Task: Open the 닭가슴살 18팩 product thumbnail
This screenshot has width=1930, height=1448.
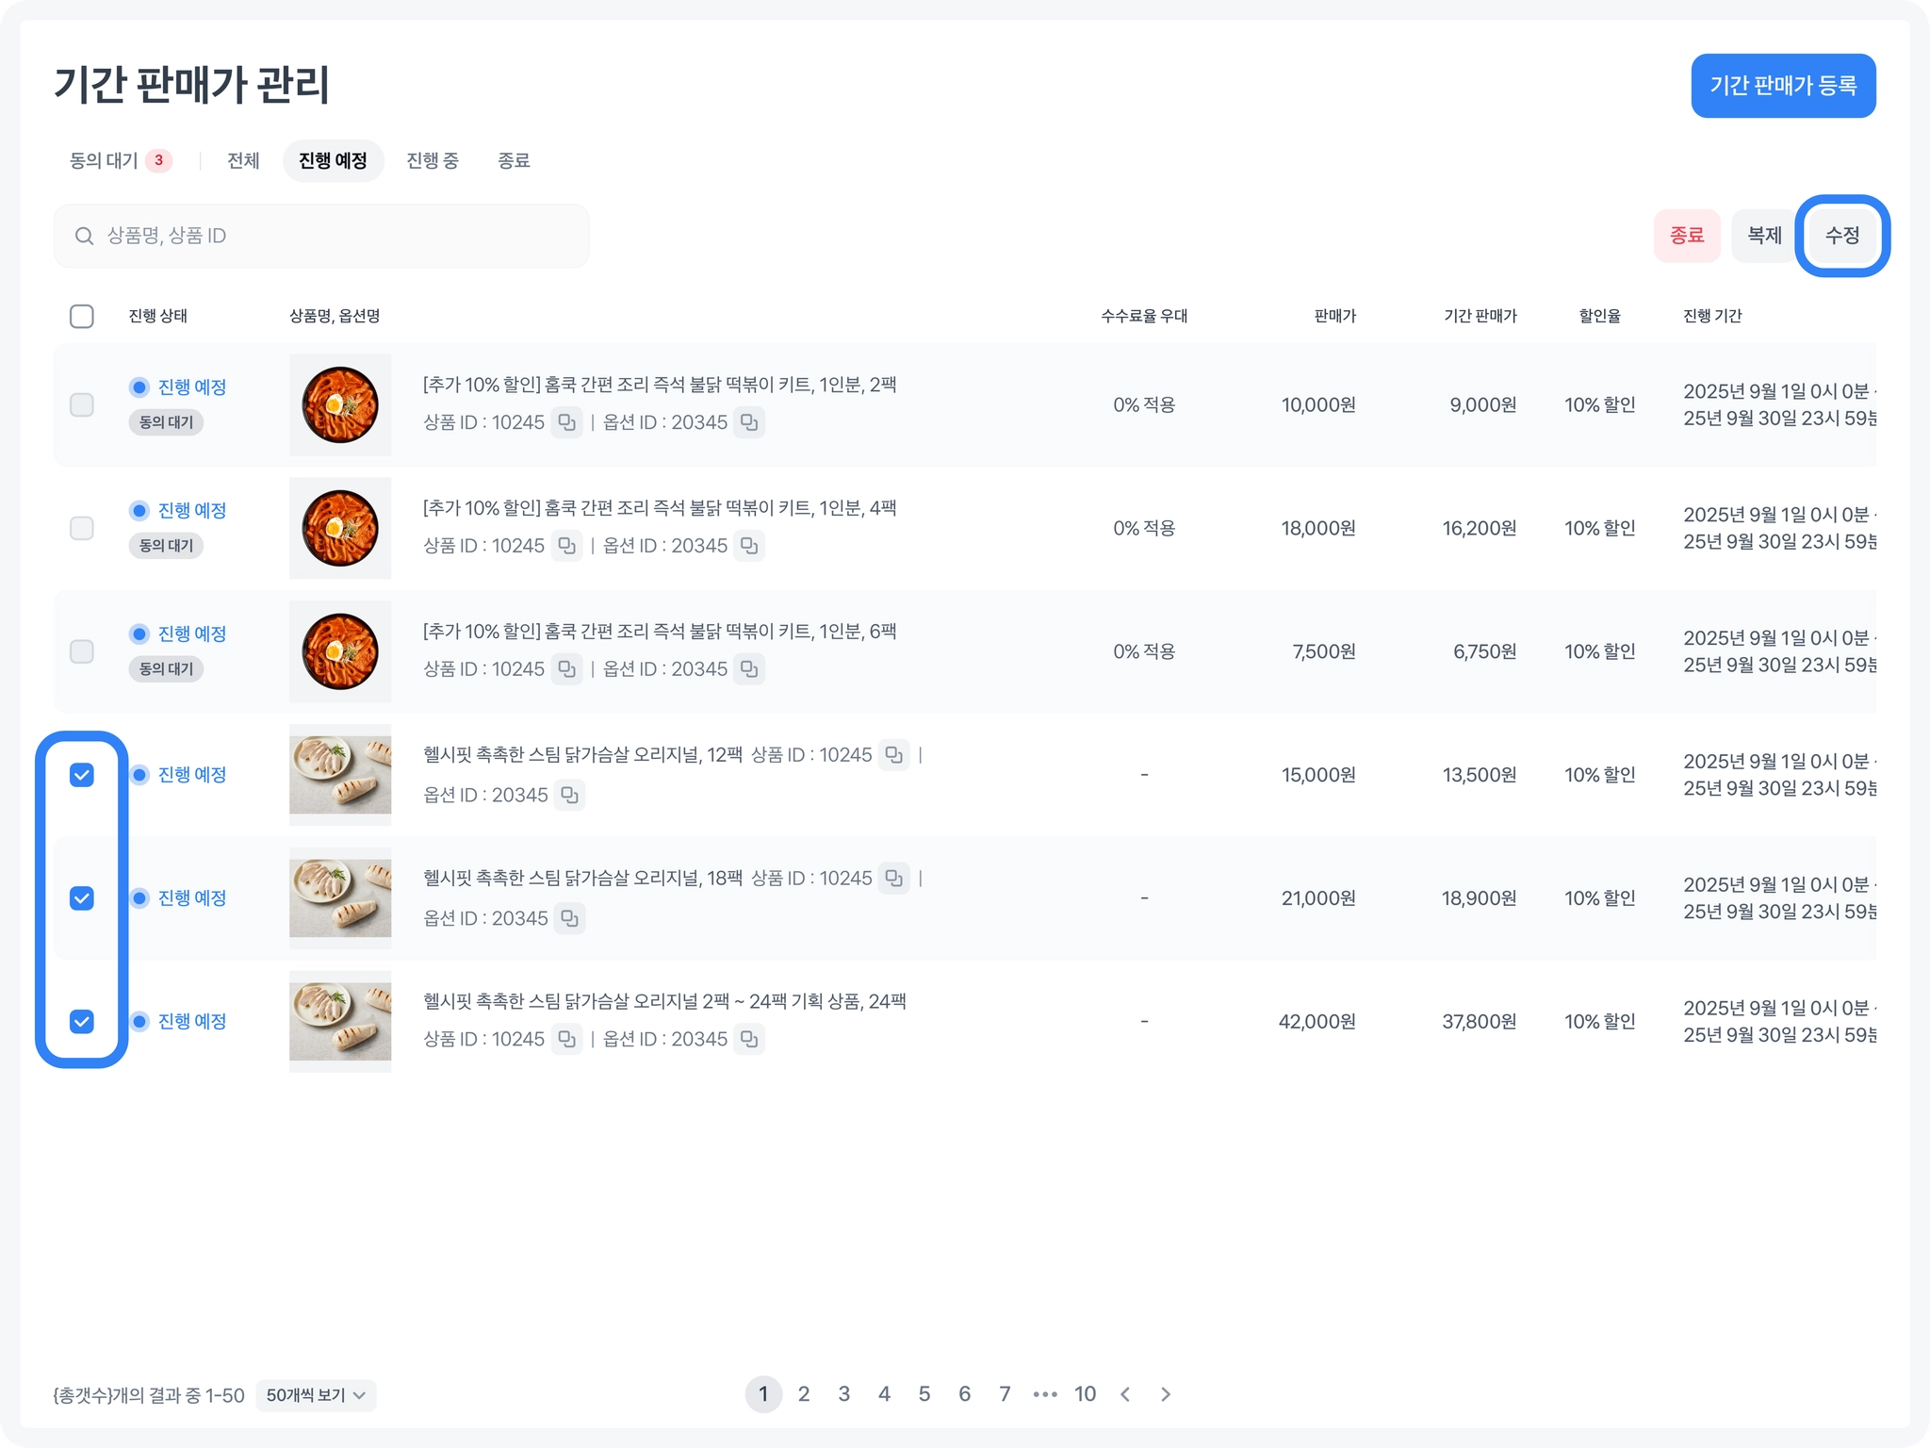Action: point(340,898)
